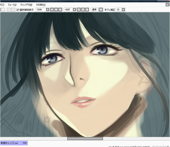The width and height of the screenshot is (170, 147).
Task: Click the horizontal canvas scrollbar thumb
Action: [85, 138]
